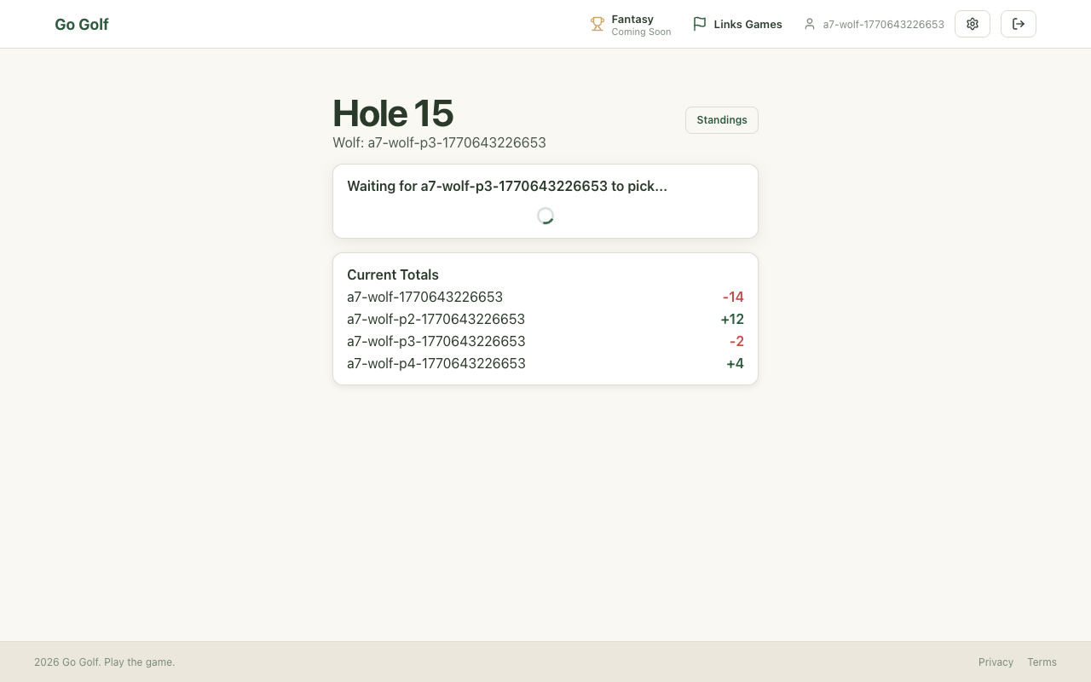Go to home via Go Golf logo
This screenshot has height=682, width=1091.
pyautogui.click(x=82, y=25)
